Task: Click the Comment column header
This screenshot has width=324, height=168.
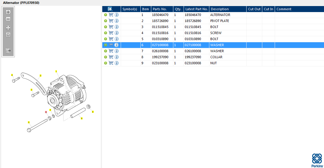Action: (x=299, y=9)
